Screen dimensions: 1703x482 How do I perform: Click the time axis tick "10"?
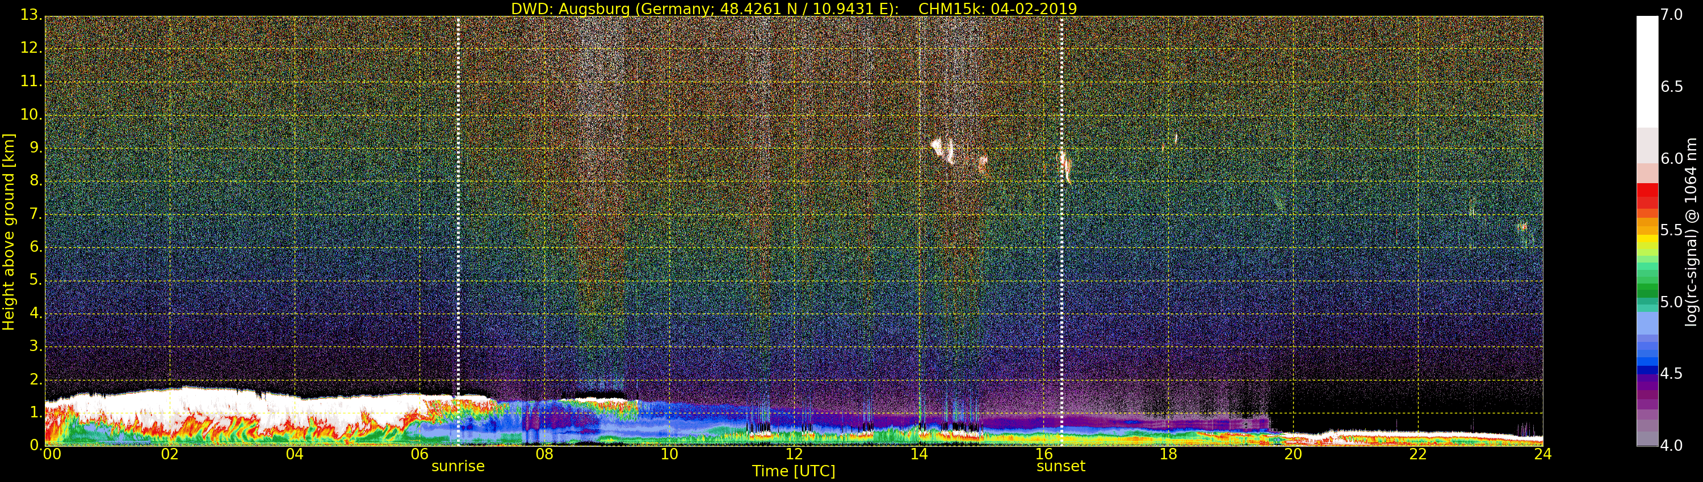[669, 454]
